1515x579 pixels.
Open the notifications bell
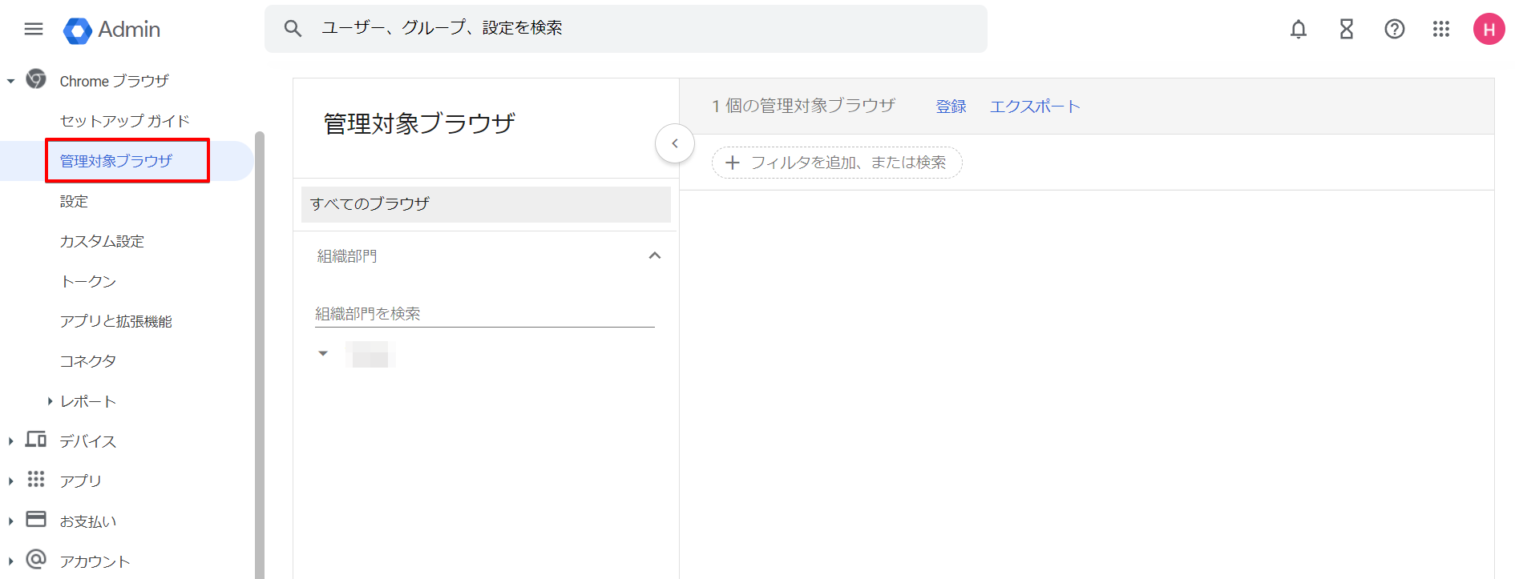tap(1298, 30)
